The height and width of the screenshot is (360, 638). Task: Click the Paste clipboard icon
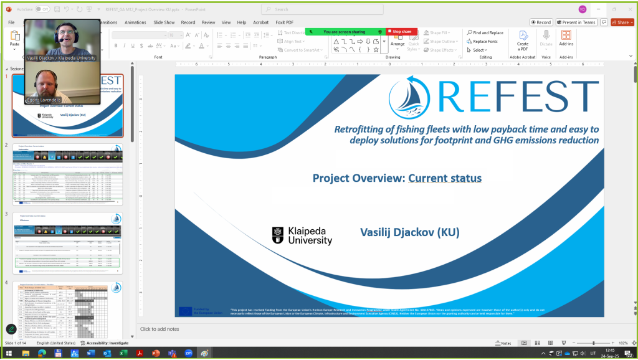(x=15, y=36)
